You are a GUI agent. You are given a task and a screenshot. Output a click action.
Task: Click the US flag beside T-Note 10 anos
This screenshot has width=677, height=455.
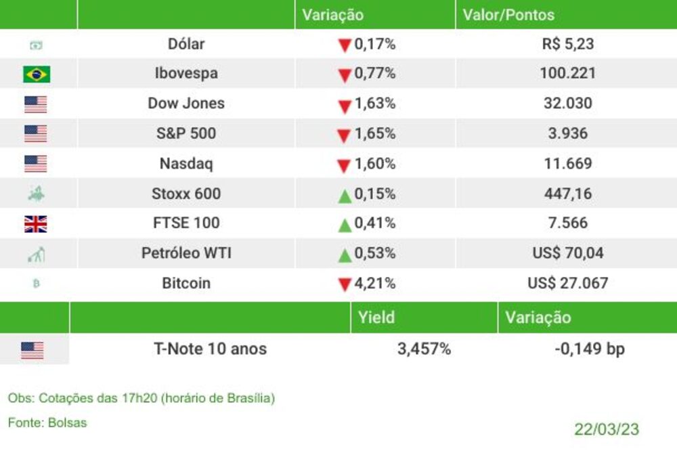(32, 350)
